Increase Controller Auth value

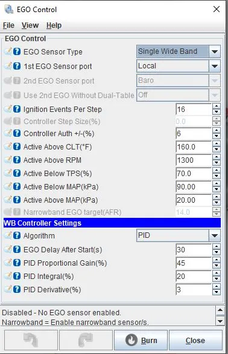(x=217, y=131)
